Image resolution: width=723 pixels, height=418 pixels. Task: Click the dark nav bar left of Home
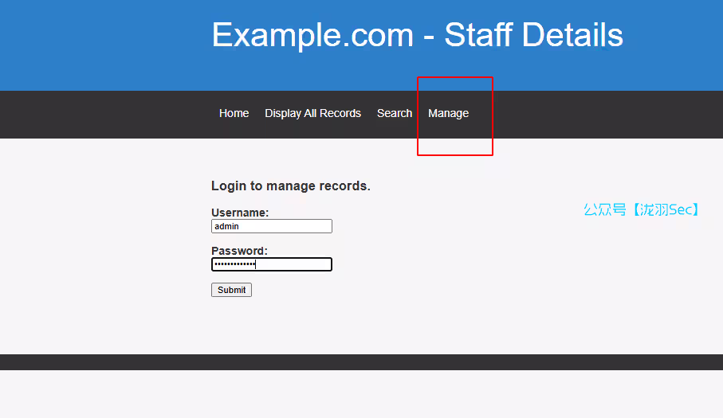point(104,113)
